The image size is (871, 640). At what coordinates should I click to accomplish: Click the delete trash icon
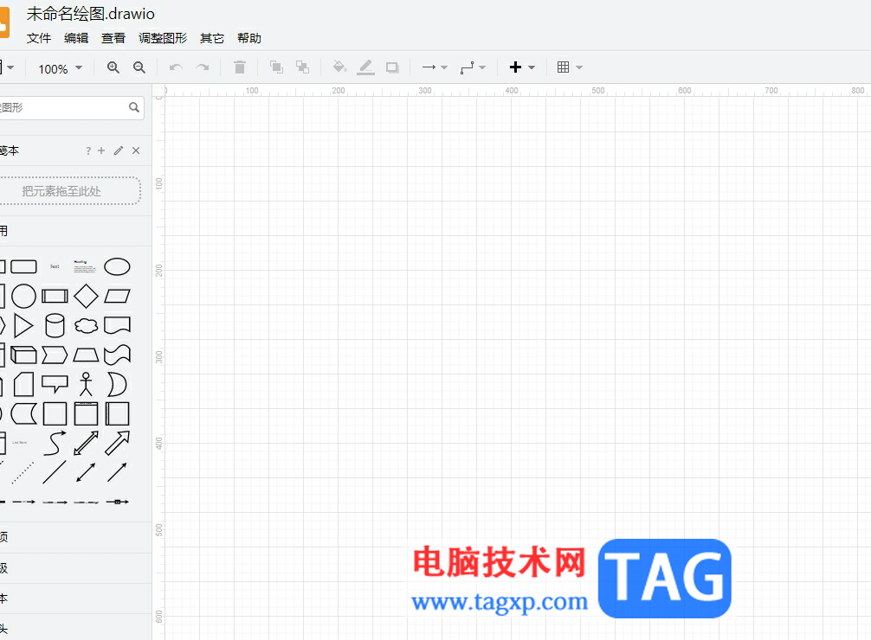tap(240, 67)
